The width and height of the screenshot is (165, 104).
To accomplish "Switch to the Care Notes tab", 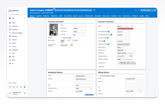I will [54, 16].
